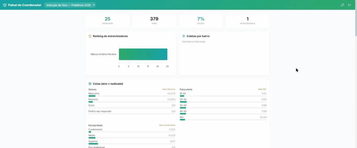Viewport: 357px width, 148px height.
Task: Click the crown logo icon
Action: pyautogui.click(x=5, y=5)
